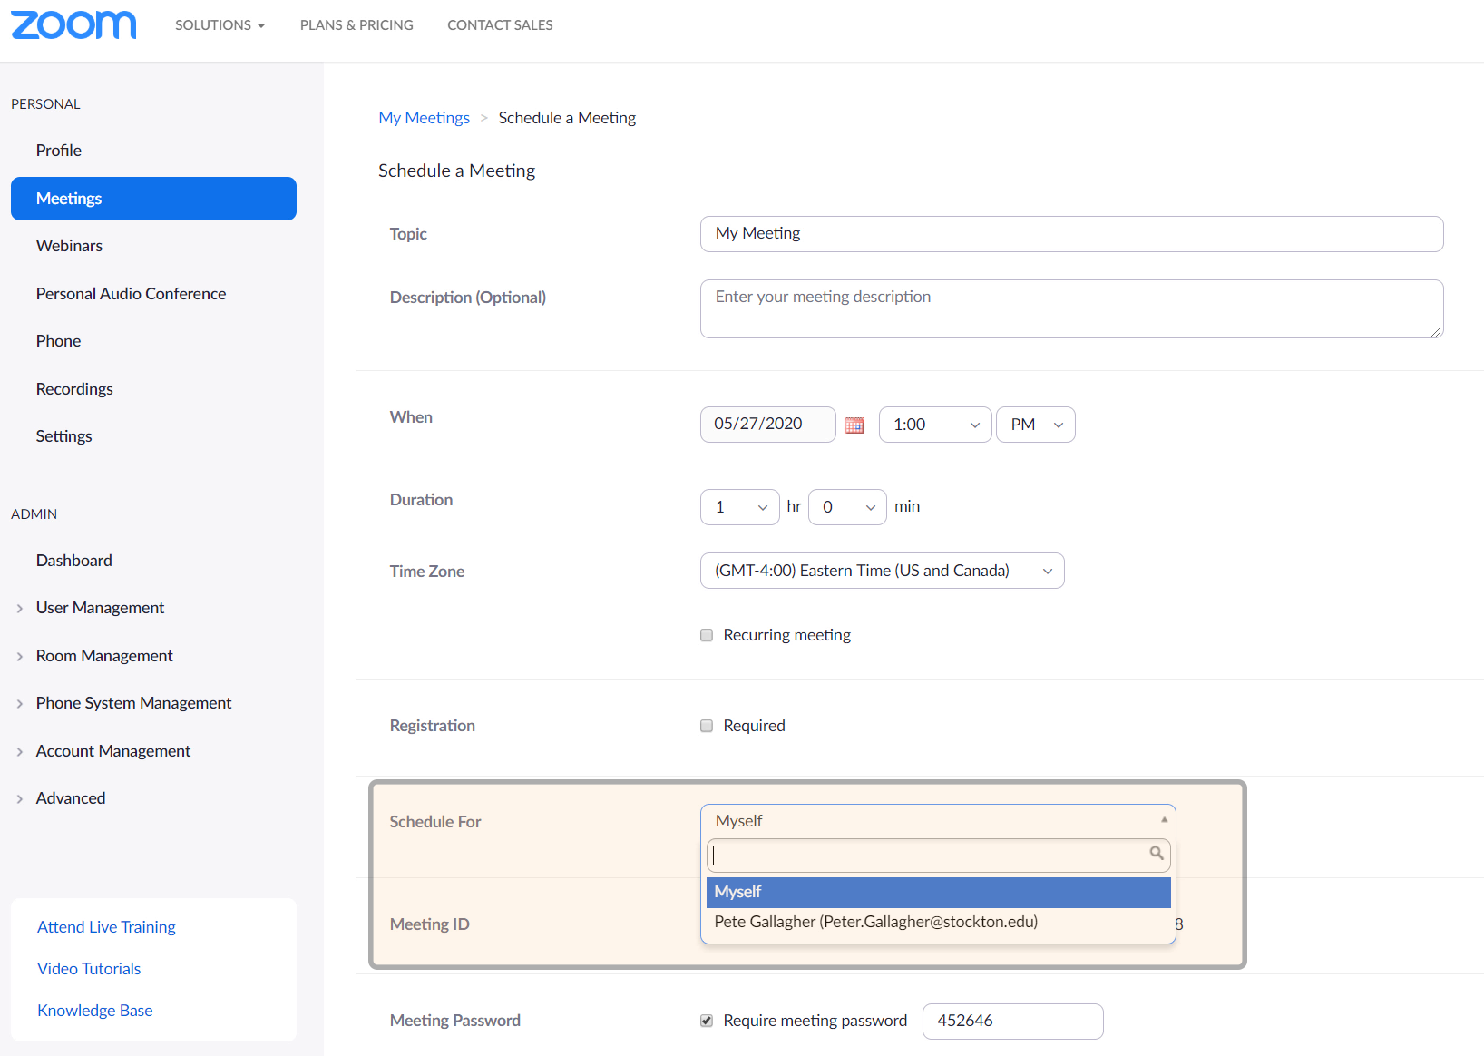The width and height of the screenshot is (1484, 1056).
Task: Open the Video Tutorials link
Action: (89, 968)
